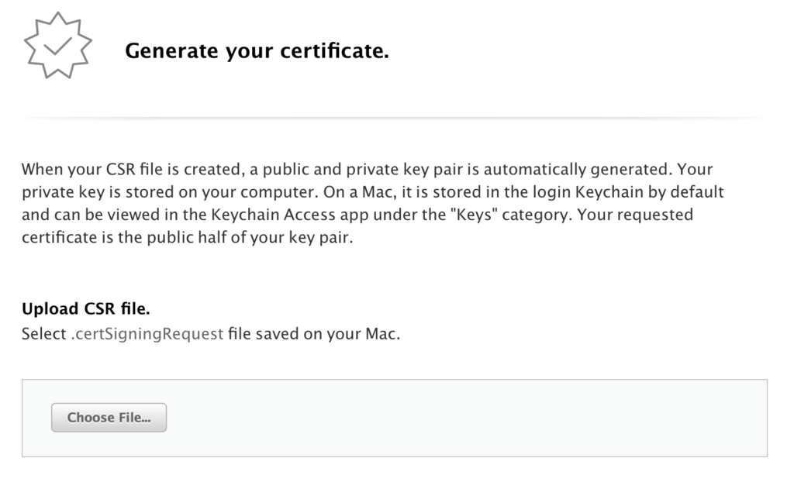Click the 'Generate your certificate.' heading
The height and width of the screenshot is (489, 794).
click(257, 50)
